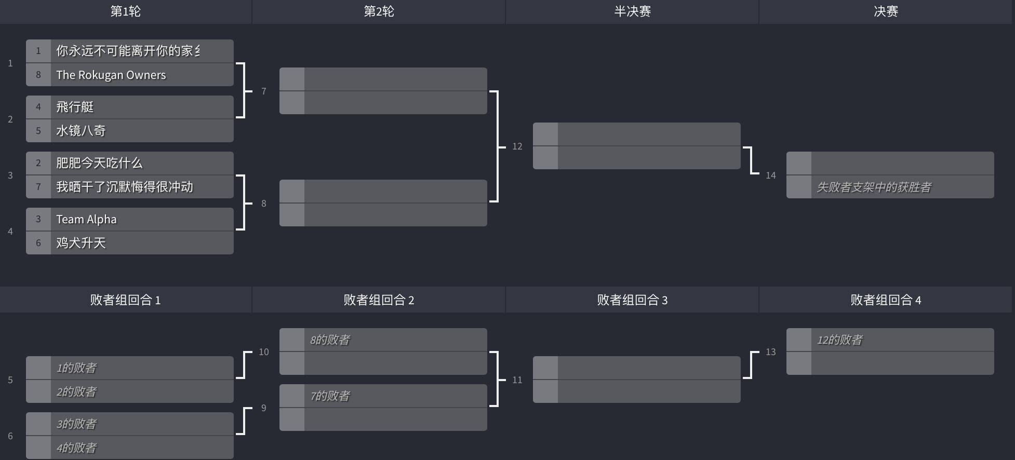
Task: Click the 4的败者 slot in match 6
Action: [x=76, y=448]
